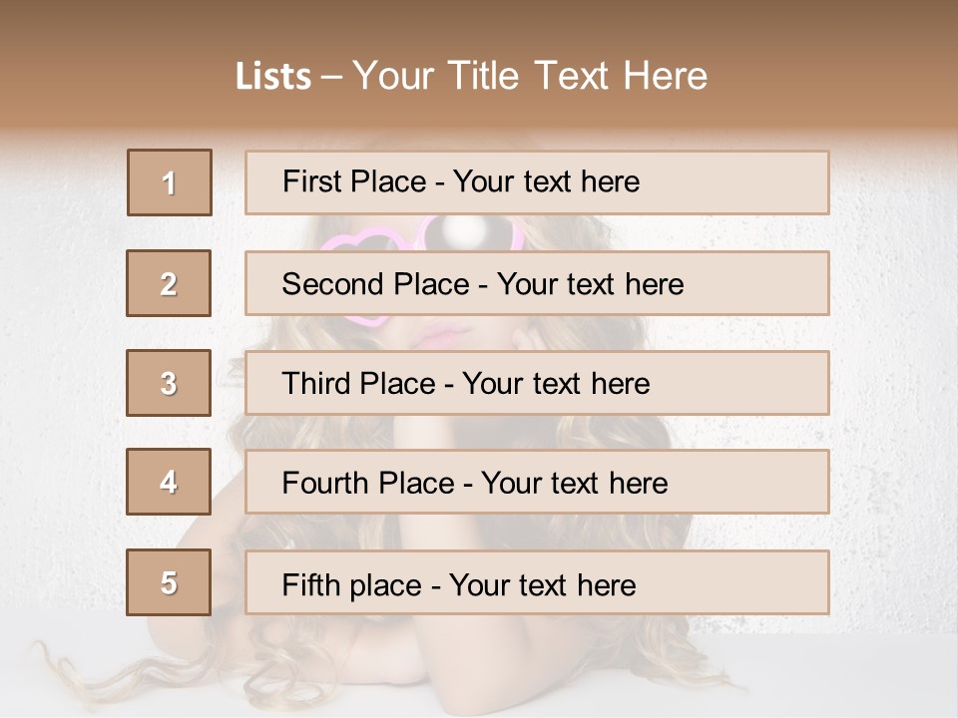This screenshot has width=958, height=718.
Task: Select the box numbered 4
Action: [169, 482]
